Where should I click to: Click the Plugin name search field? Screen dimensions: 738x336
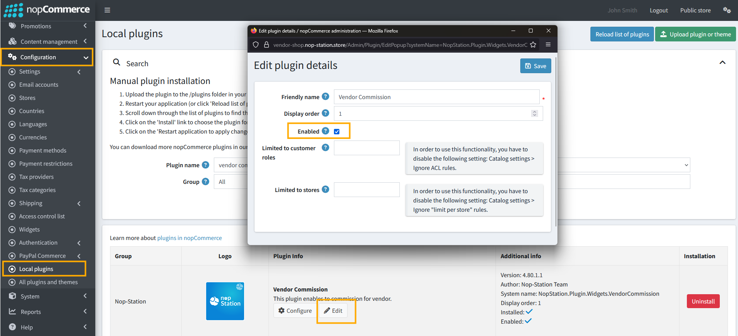[231, 165]
